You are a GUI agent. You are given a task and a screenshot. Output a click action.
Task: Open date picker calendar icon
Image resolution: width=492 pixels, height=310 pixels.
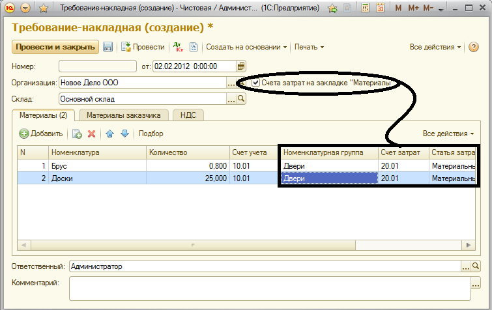[x=241, y=66]
